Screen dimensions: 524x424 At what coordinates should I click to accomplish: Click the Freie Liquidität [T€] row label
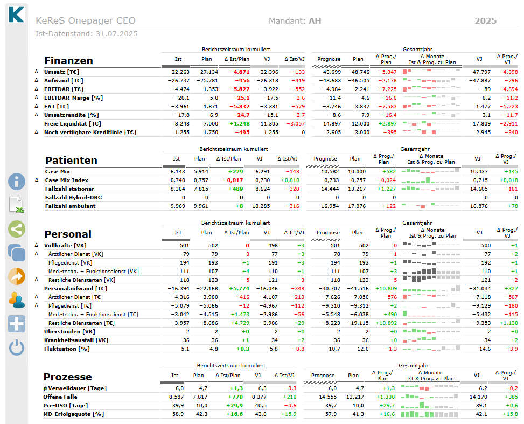pos(73,124)
